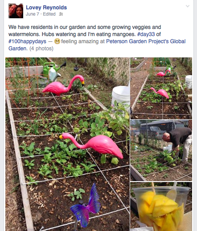Open the mango cup photo
This screenshot has height=231, width=197.
click(161, 207)
